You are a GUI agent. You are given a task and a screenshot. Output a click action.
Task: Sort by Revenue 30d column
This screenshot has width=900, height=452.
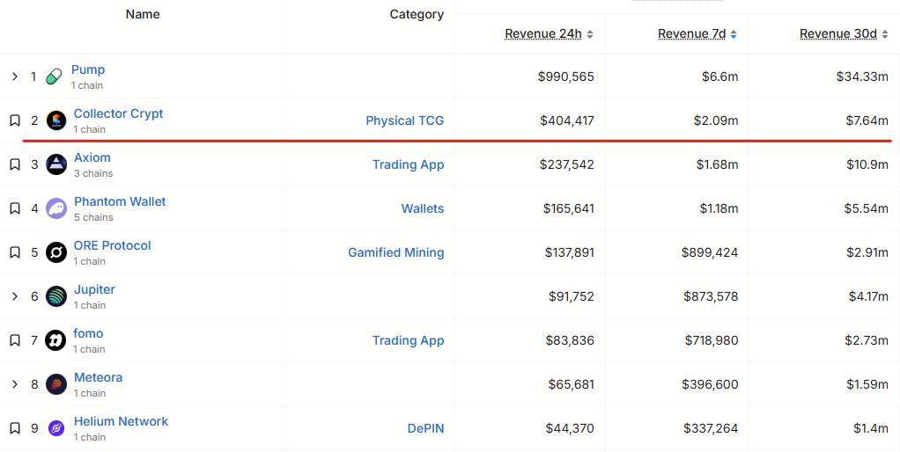pos(844,33)
